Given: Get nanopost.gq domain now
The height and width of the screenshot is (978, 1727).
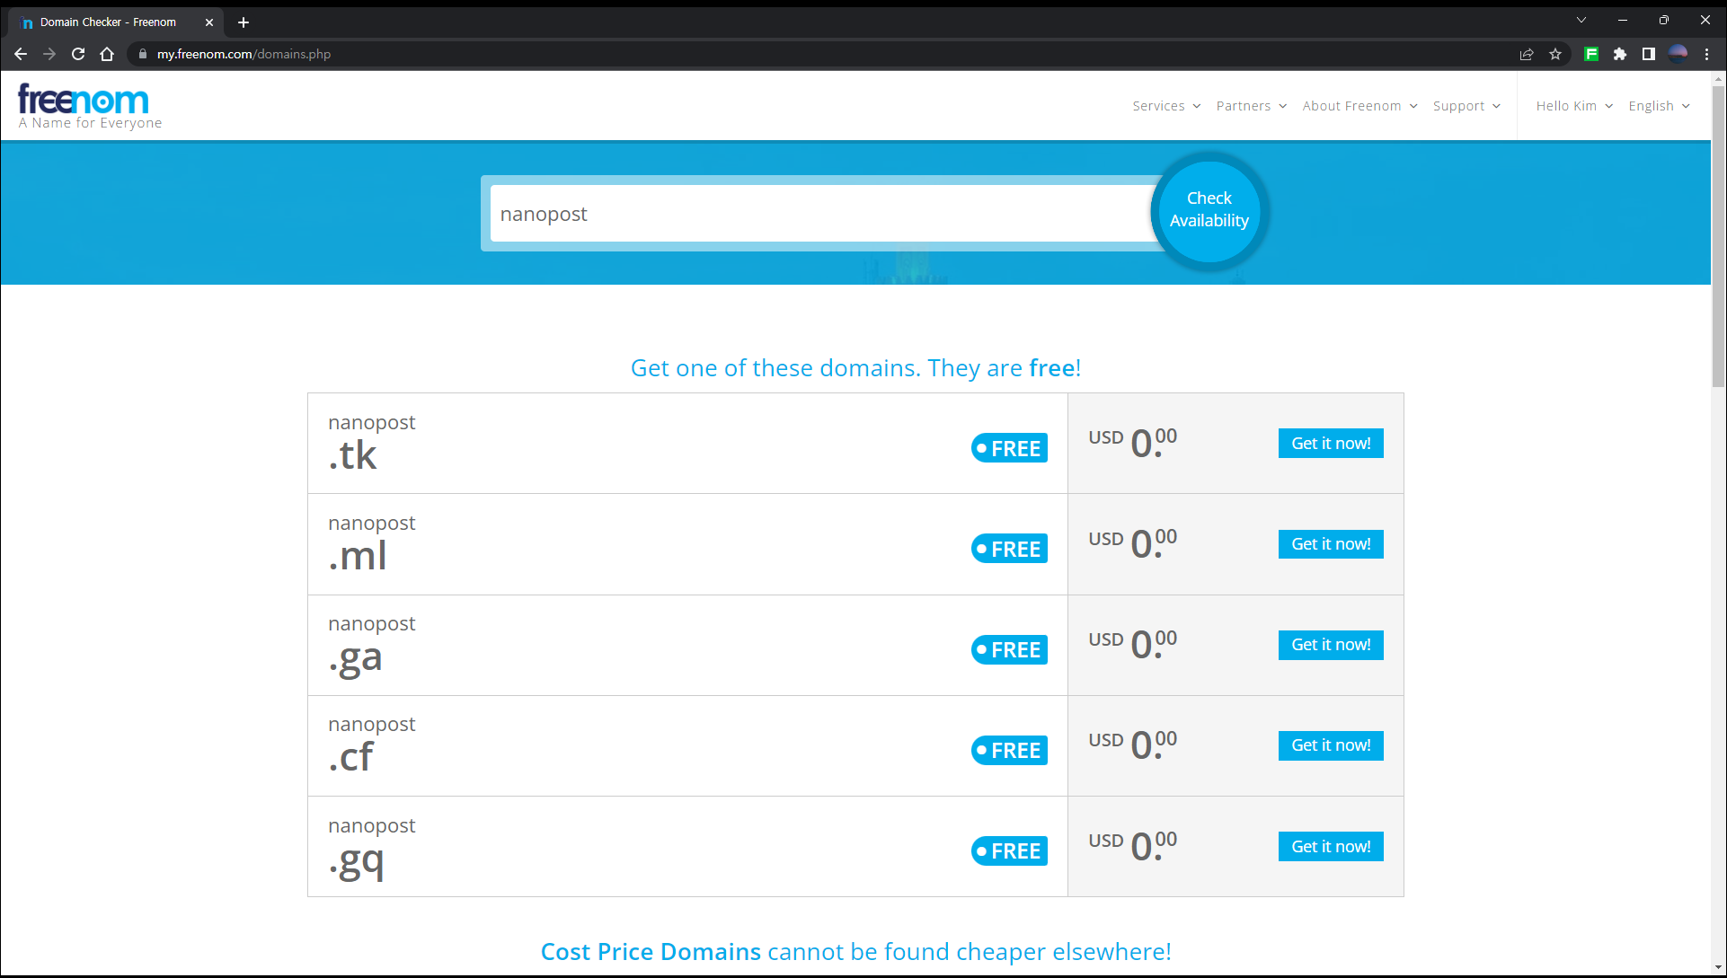Looking at the screenshot, I should pyautogui.click(x=1330, y=847).
